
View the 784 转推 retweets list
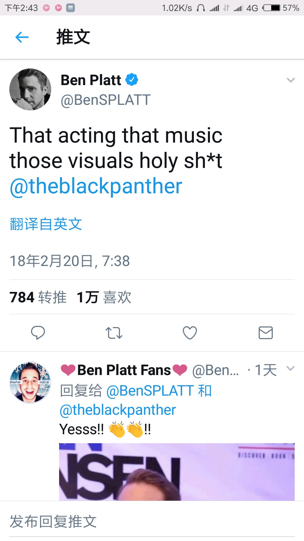point(38,297)
